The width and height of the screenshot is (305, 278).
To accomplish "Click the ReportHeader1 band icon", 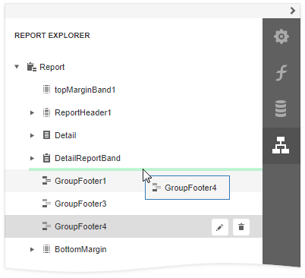I will 46,112.
